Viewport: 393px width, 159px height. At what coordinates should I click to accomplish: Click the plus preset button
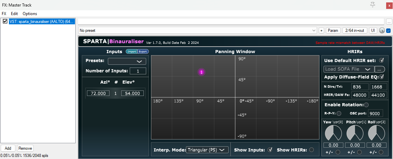(321, 30)
